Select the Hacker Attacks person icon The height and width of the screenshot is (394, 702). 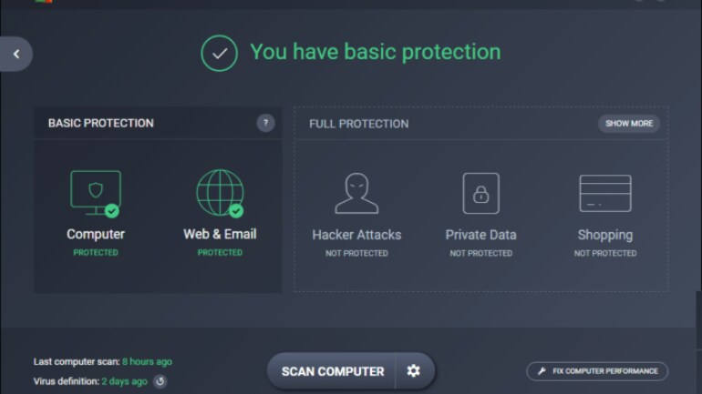[356, 194]
